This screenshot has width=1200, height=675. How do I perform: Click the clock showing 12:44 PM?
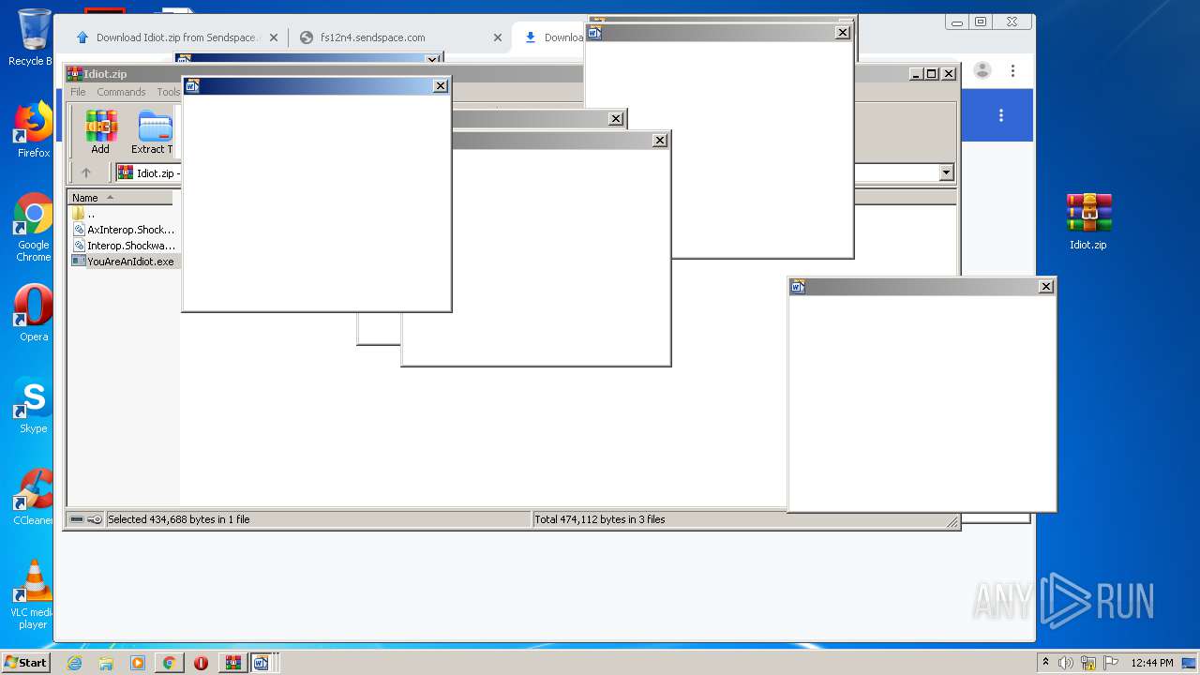[x=1152, y=663]
